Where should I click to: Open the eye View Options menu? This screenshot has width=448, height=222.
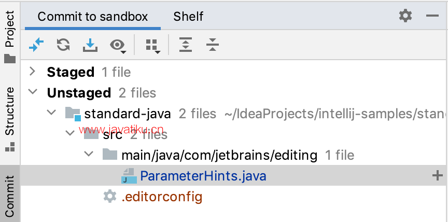click(118, 46)
